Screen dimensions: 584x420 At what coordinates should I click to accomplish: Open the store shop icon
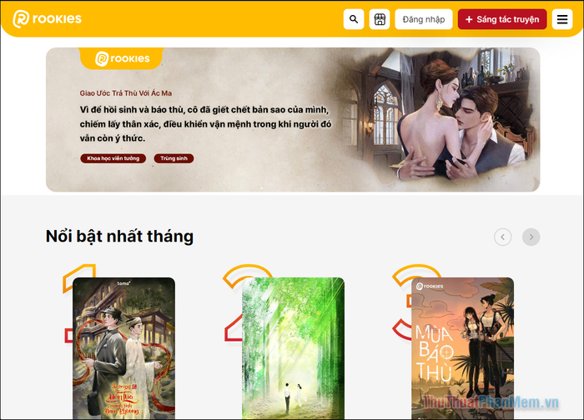coord(379,19)
